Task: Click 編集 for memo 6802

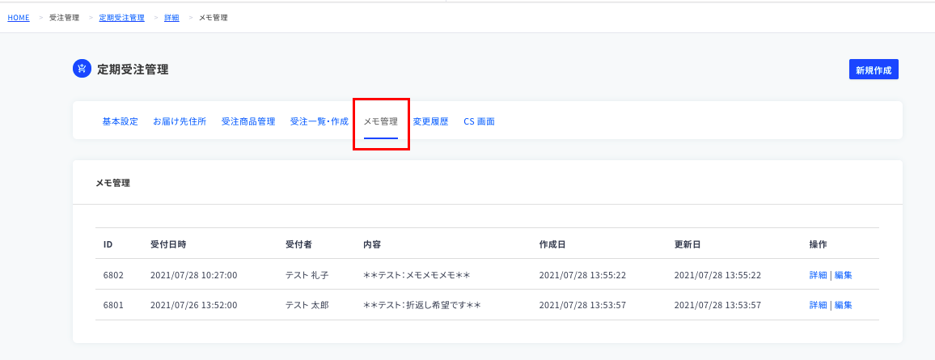Action: click(843, 275)
